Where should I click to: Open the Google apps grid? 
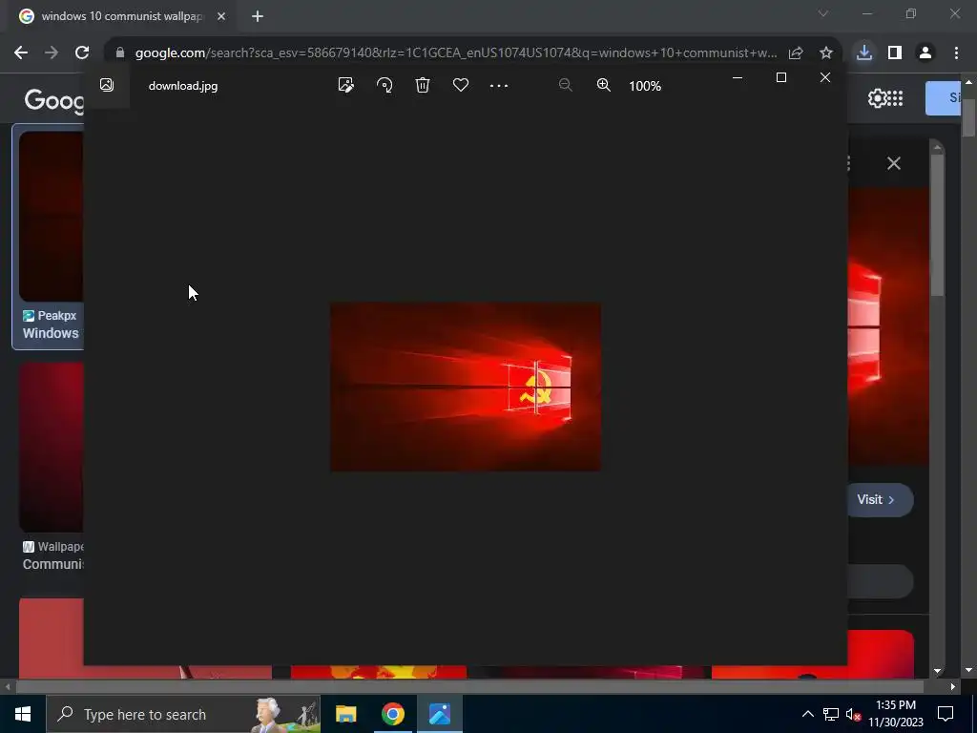(895, 98)
